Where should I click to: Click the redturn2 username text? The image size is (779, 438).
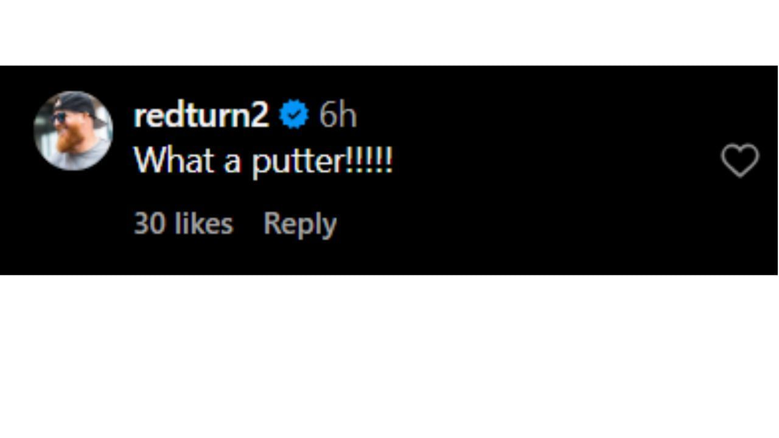(201, 113)
